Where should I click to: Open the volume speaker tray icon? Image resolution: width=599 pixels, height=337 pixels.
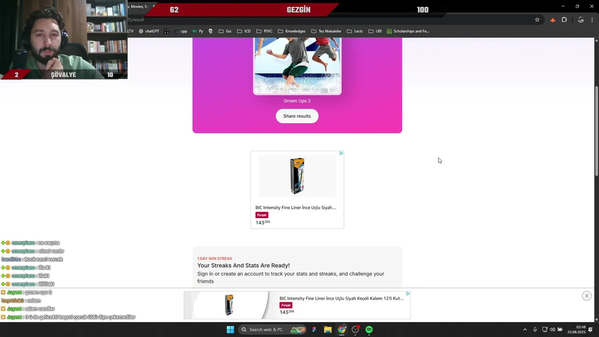click(552, 330)
